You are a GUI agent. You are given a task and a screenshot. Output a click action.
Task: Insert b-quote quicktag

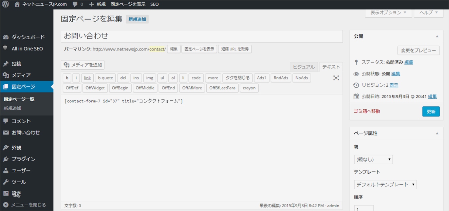106,78
